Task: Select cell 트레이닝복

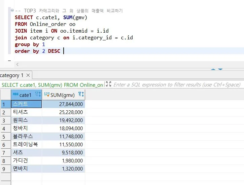Action: click(26, 144)
